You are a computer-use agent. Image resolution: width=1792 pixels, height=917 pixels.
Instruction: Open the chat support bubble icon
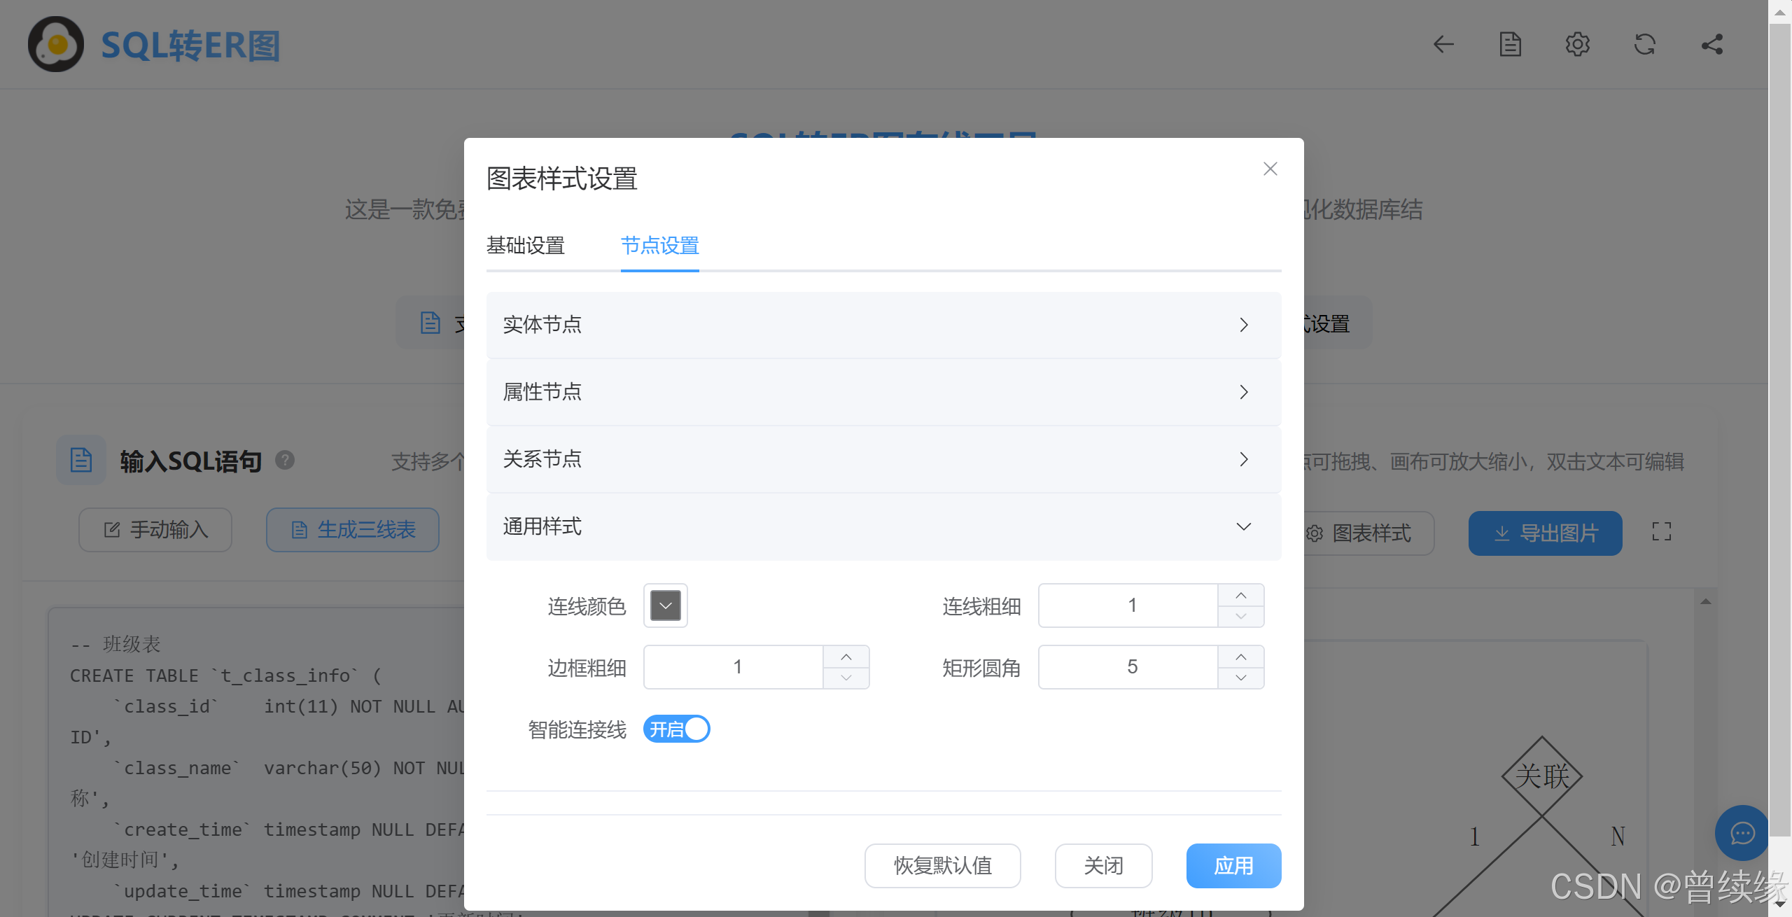point(1742,833)
